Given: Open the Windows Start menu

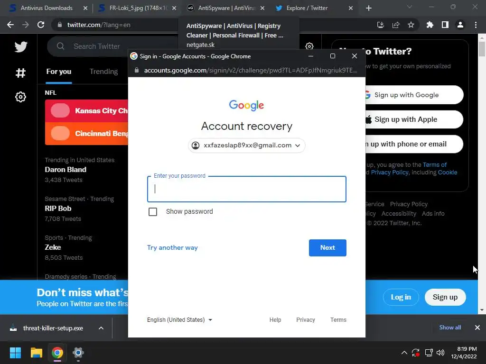Looking at the screenshot, I should click(x=15, y=353).
